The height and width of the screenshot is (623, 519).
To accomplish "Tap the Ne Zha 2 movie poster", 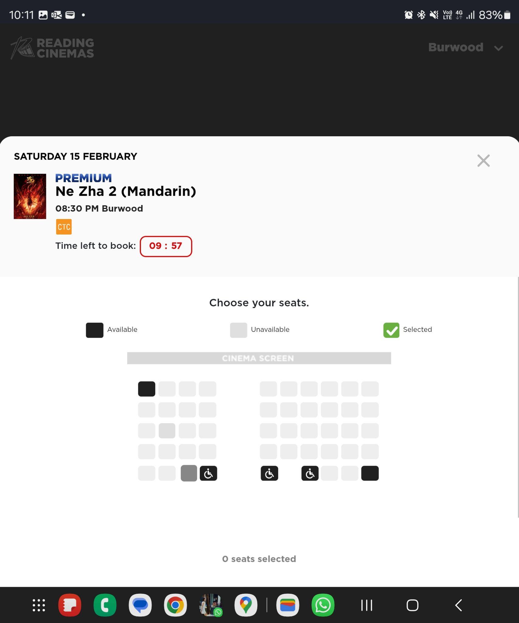I will pos(30,196).
